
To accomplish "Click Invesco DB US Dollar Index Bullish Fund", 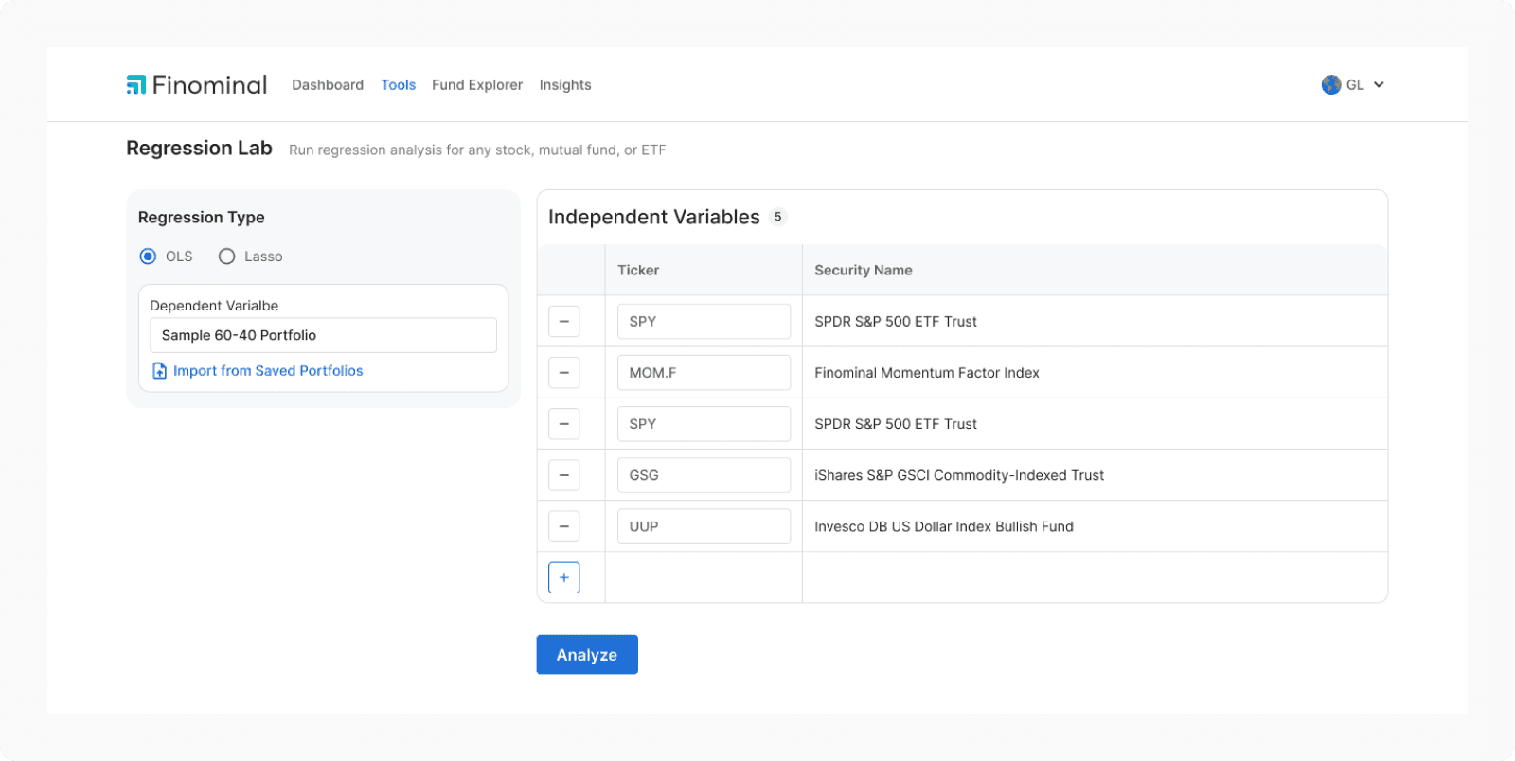I will 944,526.
